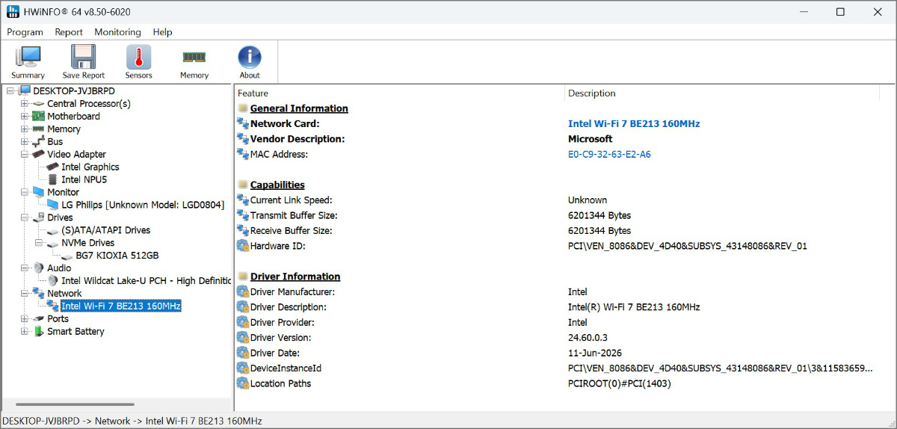Click the status bar path text
The image size is (897, 429).
click(x=132, y=421)
